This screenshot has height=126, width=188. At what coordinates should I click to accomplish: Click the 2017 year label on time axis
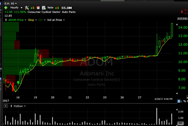[x=6, y=101]
